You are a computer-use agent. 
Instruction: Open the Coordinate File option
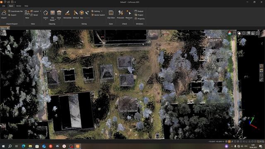(15, 11)
